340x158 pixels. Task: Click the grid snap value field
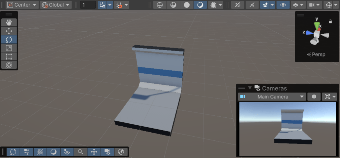pos(88,5)
